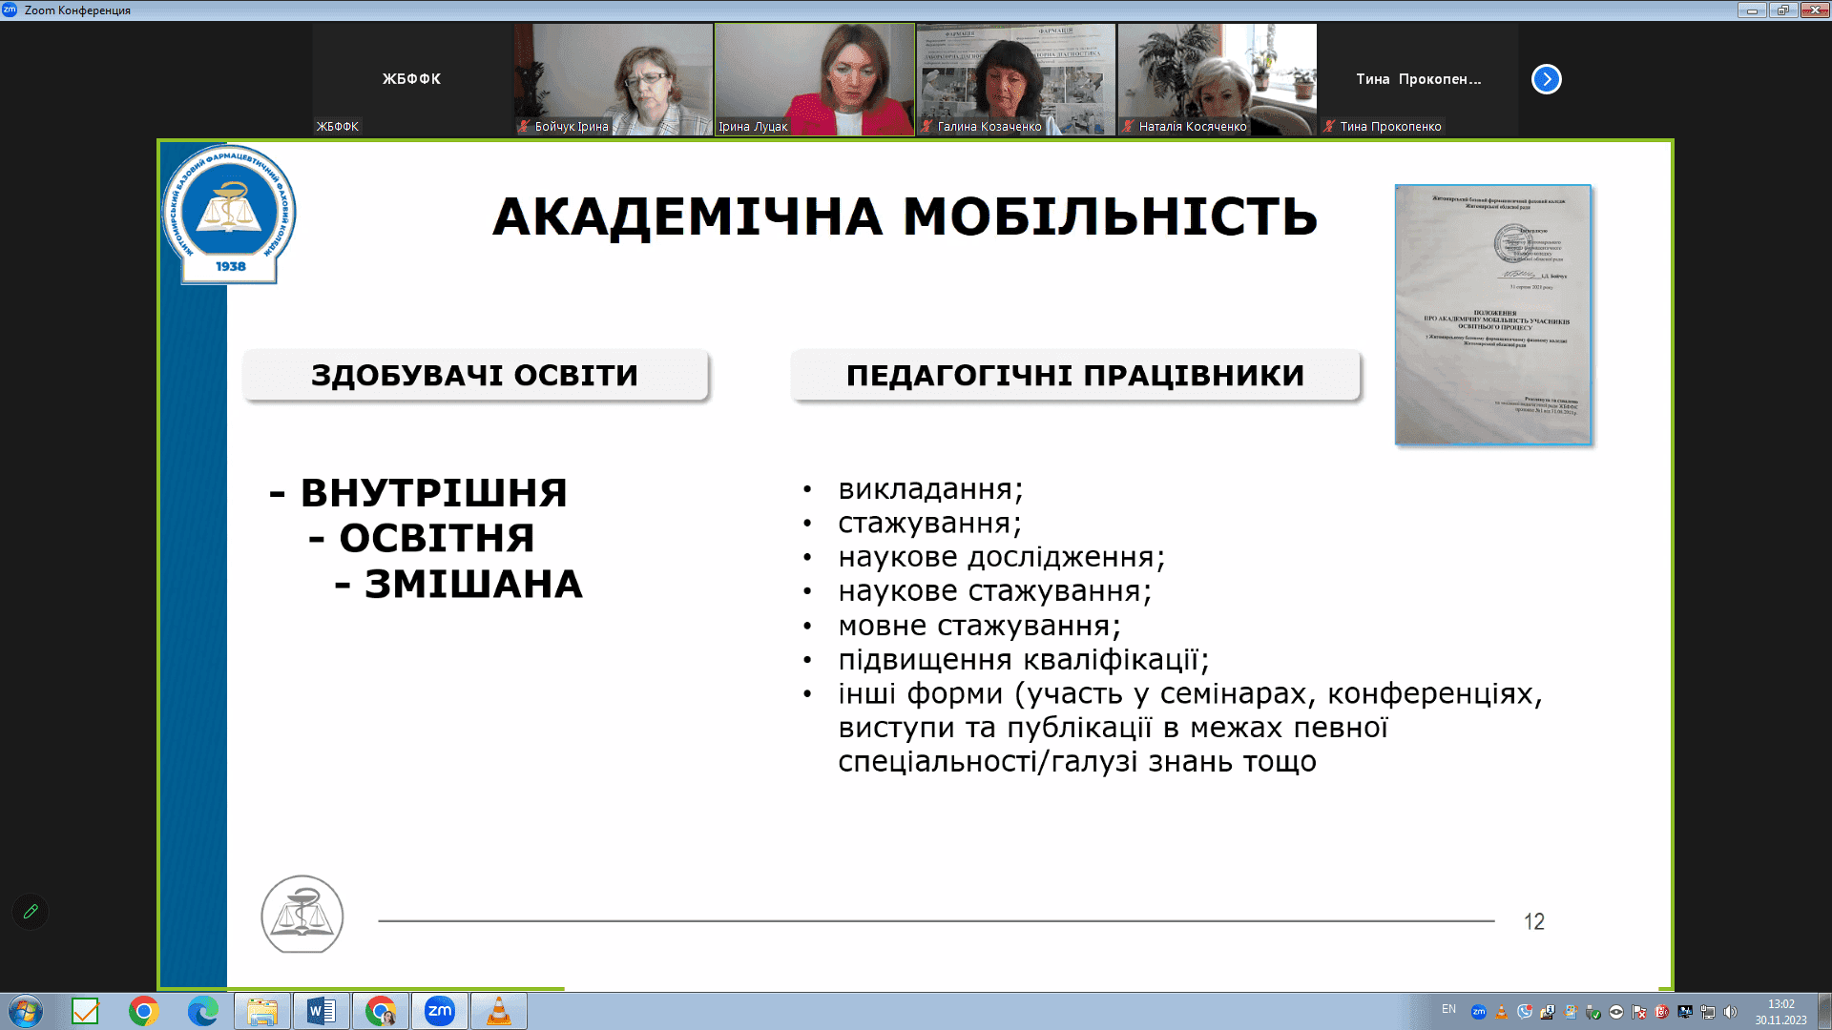Click Safely Remove Hardware tray icon

[1593, 1012]
